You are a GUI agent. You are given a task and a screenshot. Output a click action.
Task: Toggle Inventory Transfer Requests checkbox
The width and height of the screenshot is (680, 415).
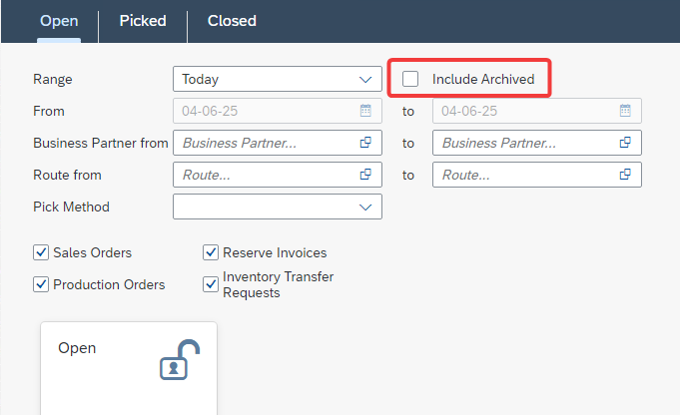click(x=211, y=284)
